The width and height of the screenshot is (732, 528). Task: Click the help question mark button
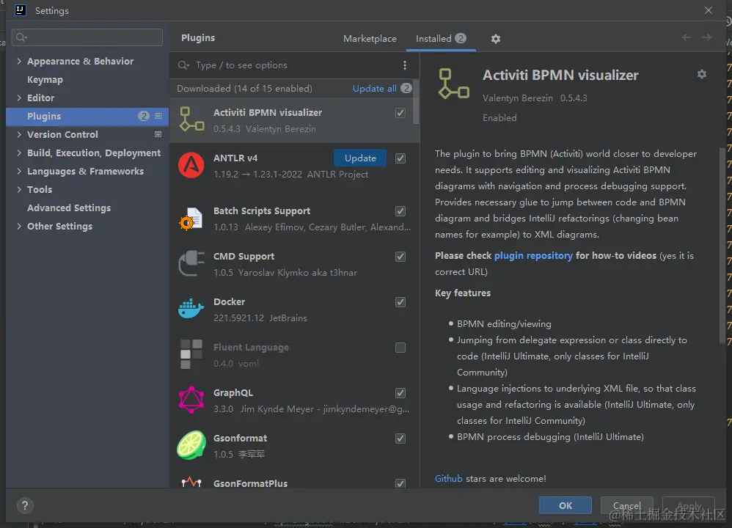[x=25, y=505]
